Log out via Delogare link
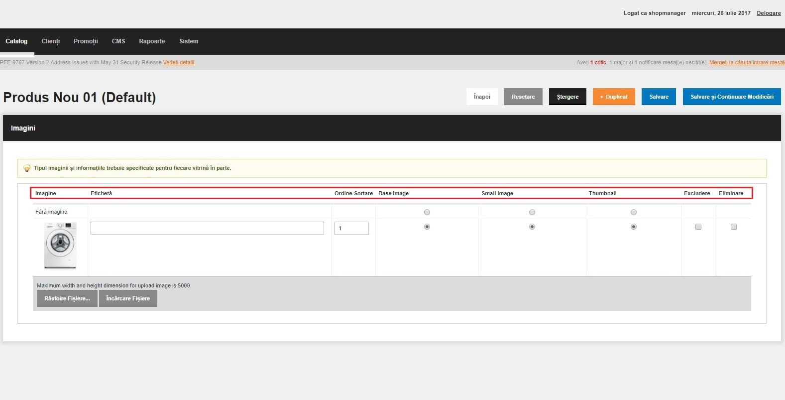The width and height of the screenshot is (785, 400). (769, 13)
